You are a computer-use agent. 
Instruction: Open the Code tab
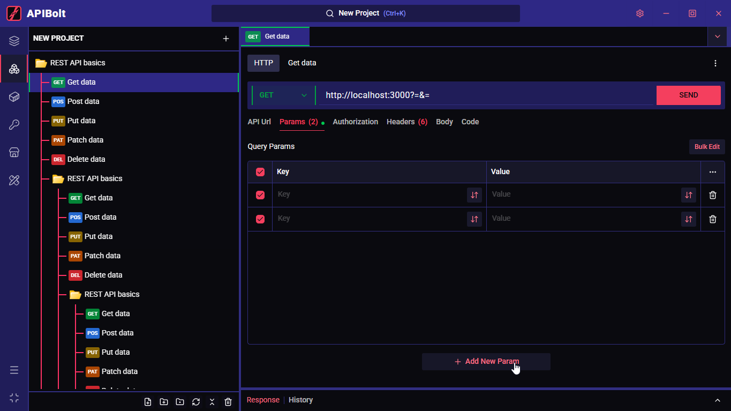(x=470, y=122)
